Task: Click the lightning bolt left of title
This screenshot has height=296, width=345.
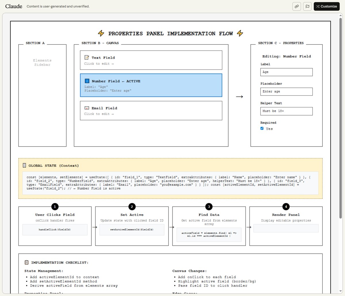Action: click(x=101, y=33)
